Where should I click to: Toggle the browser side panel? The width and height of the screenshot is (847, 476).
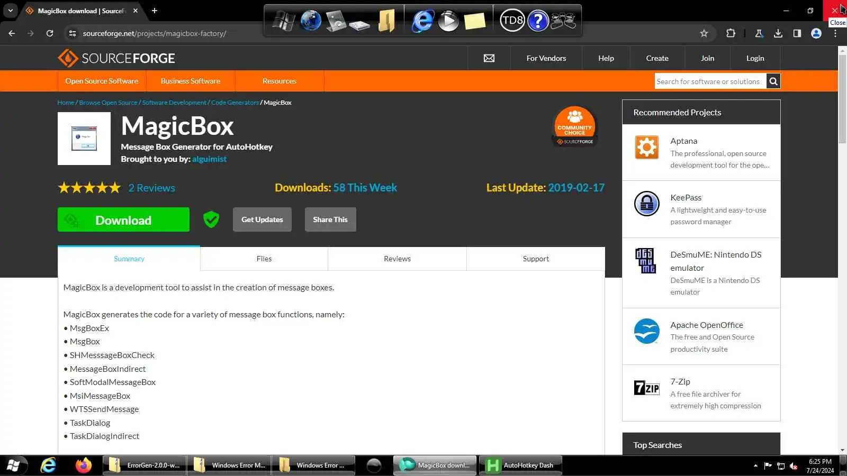(797, 33)
